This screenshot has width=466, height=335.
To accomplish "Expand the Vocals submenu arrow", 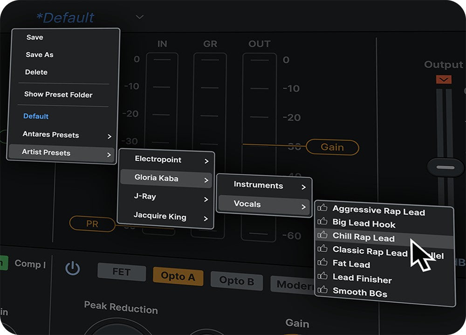I will coord(303,207).
